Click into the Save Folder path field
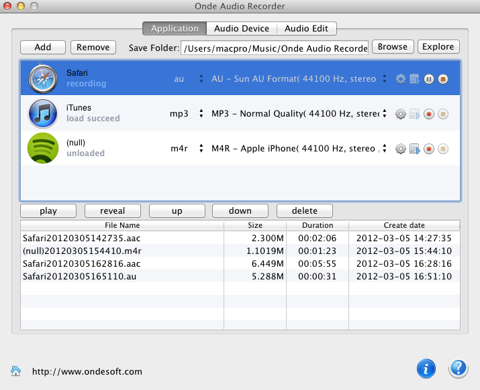The height and width of the screenshot is (390, 480). (x=275, y=48)
